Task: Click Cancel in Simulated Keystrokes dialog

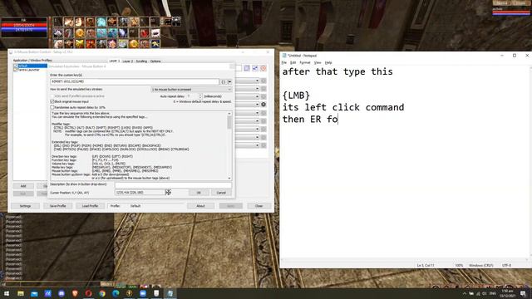Action: tap(221, 193)
